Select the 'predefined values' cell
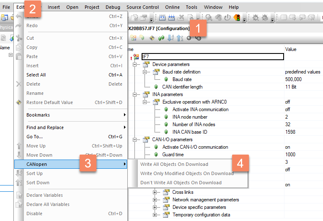 (302, 72)
